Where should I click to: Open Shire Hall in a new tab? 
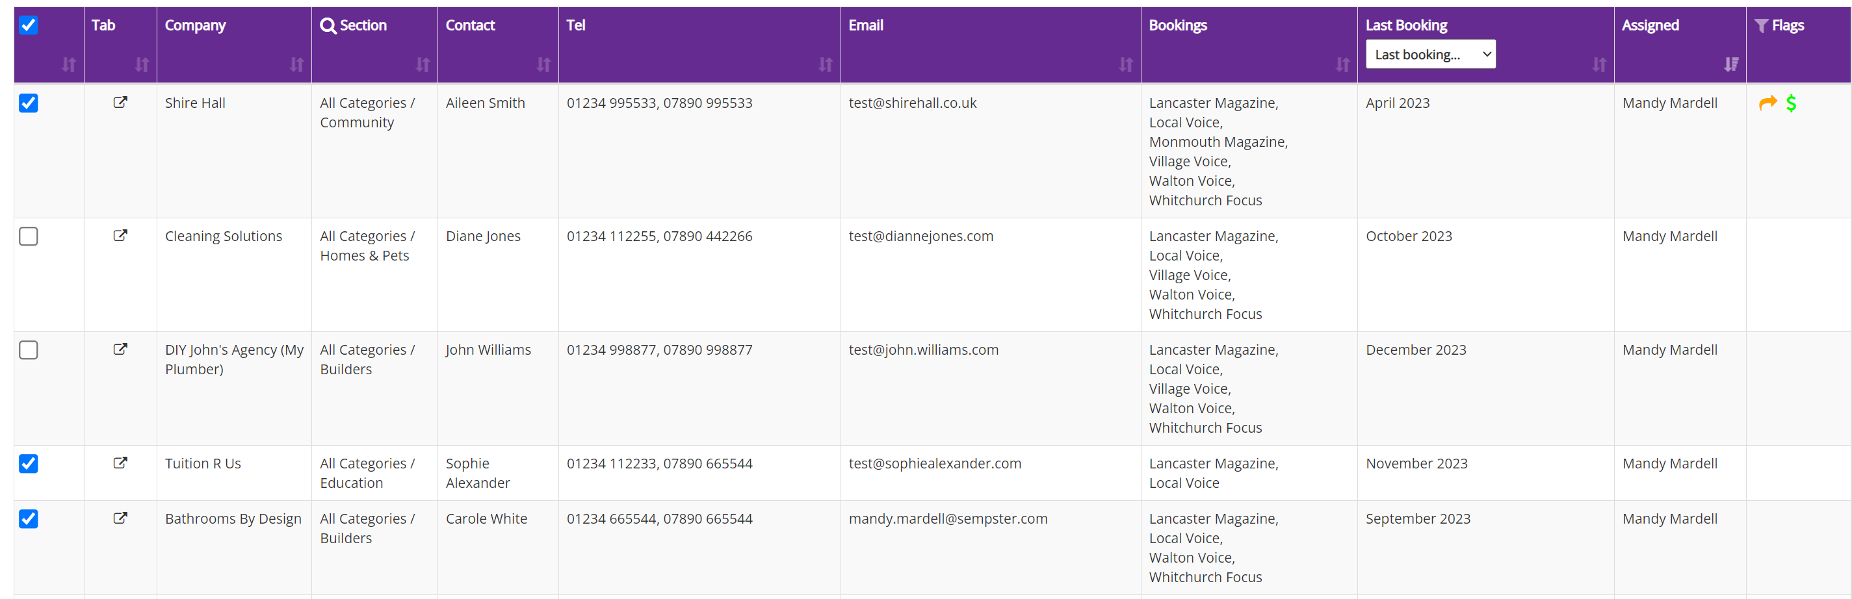pyautogui.click(x=120, y=103)
